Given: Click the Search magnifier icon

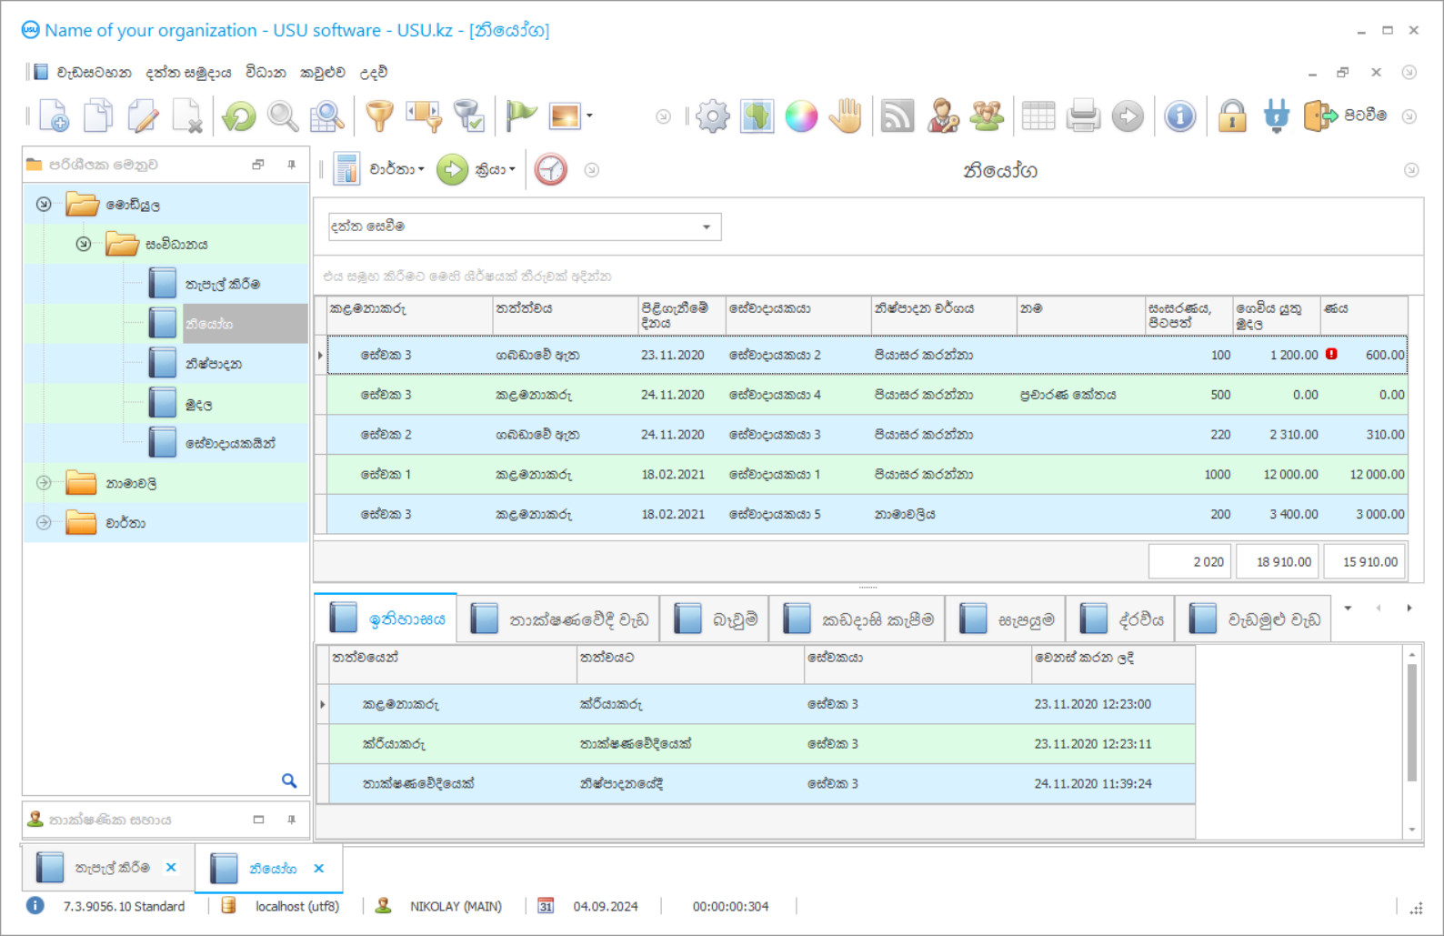Looking at the screenshot, I should click(283, 116).
